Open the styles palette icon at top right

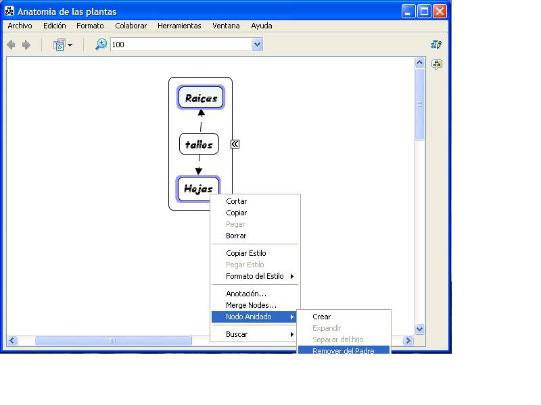coord(436,44)
